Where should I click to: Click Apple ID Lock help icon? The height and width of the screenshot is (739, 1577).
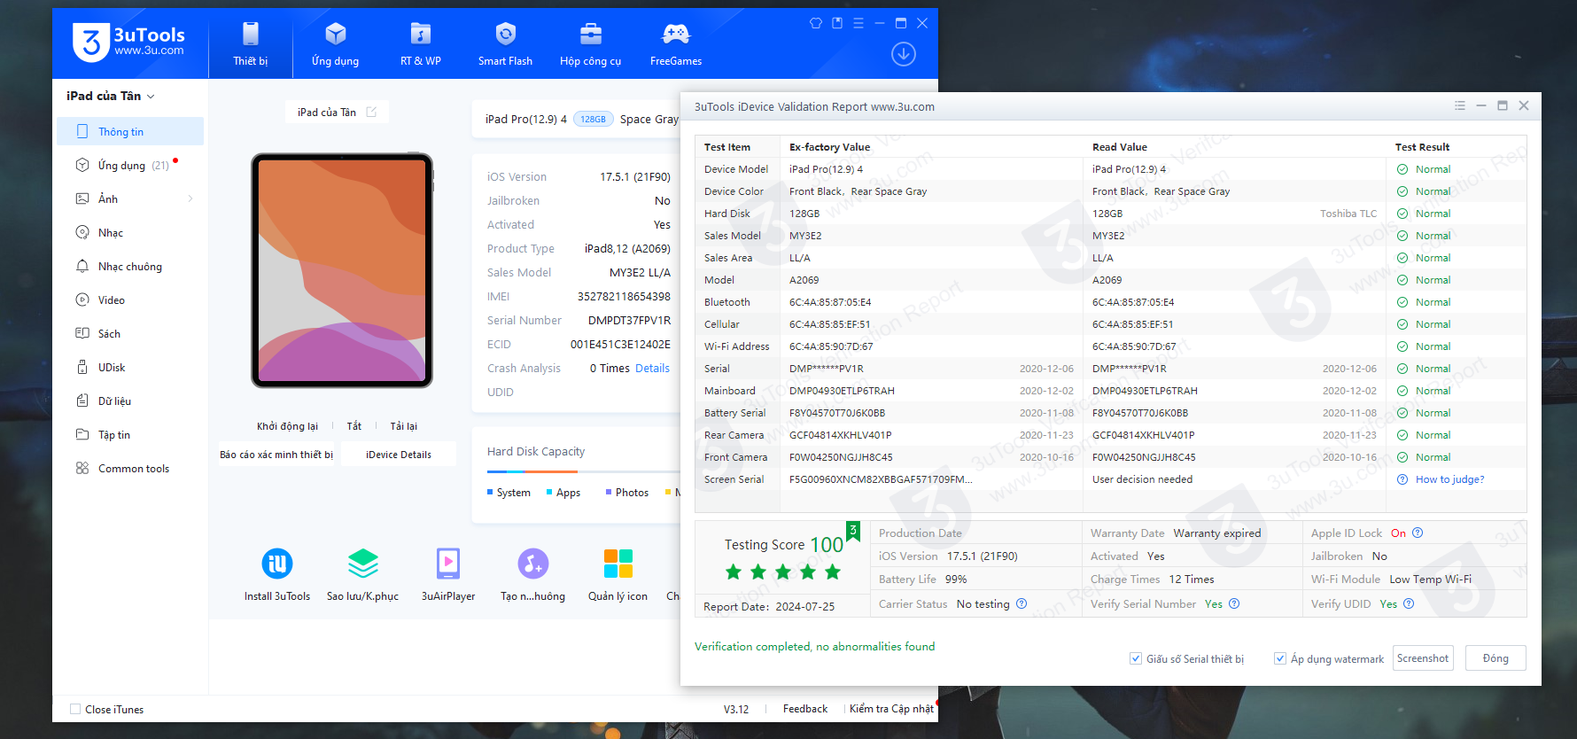[x=1418, y=533]
